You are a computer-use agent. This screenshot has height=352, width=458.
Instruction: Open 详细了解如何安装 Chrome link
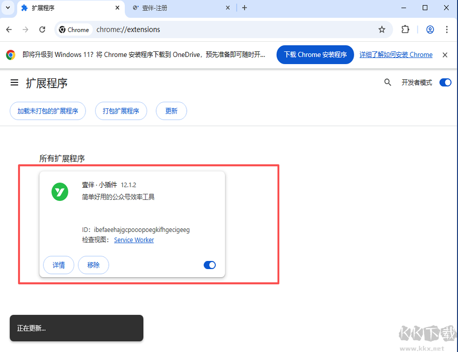coord(396,54)
